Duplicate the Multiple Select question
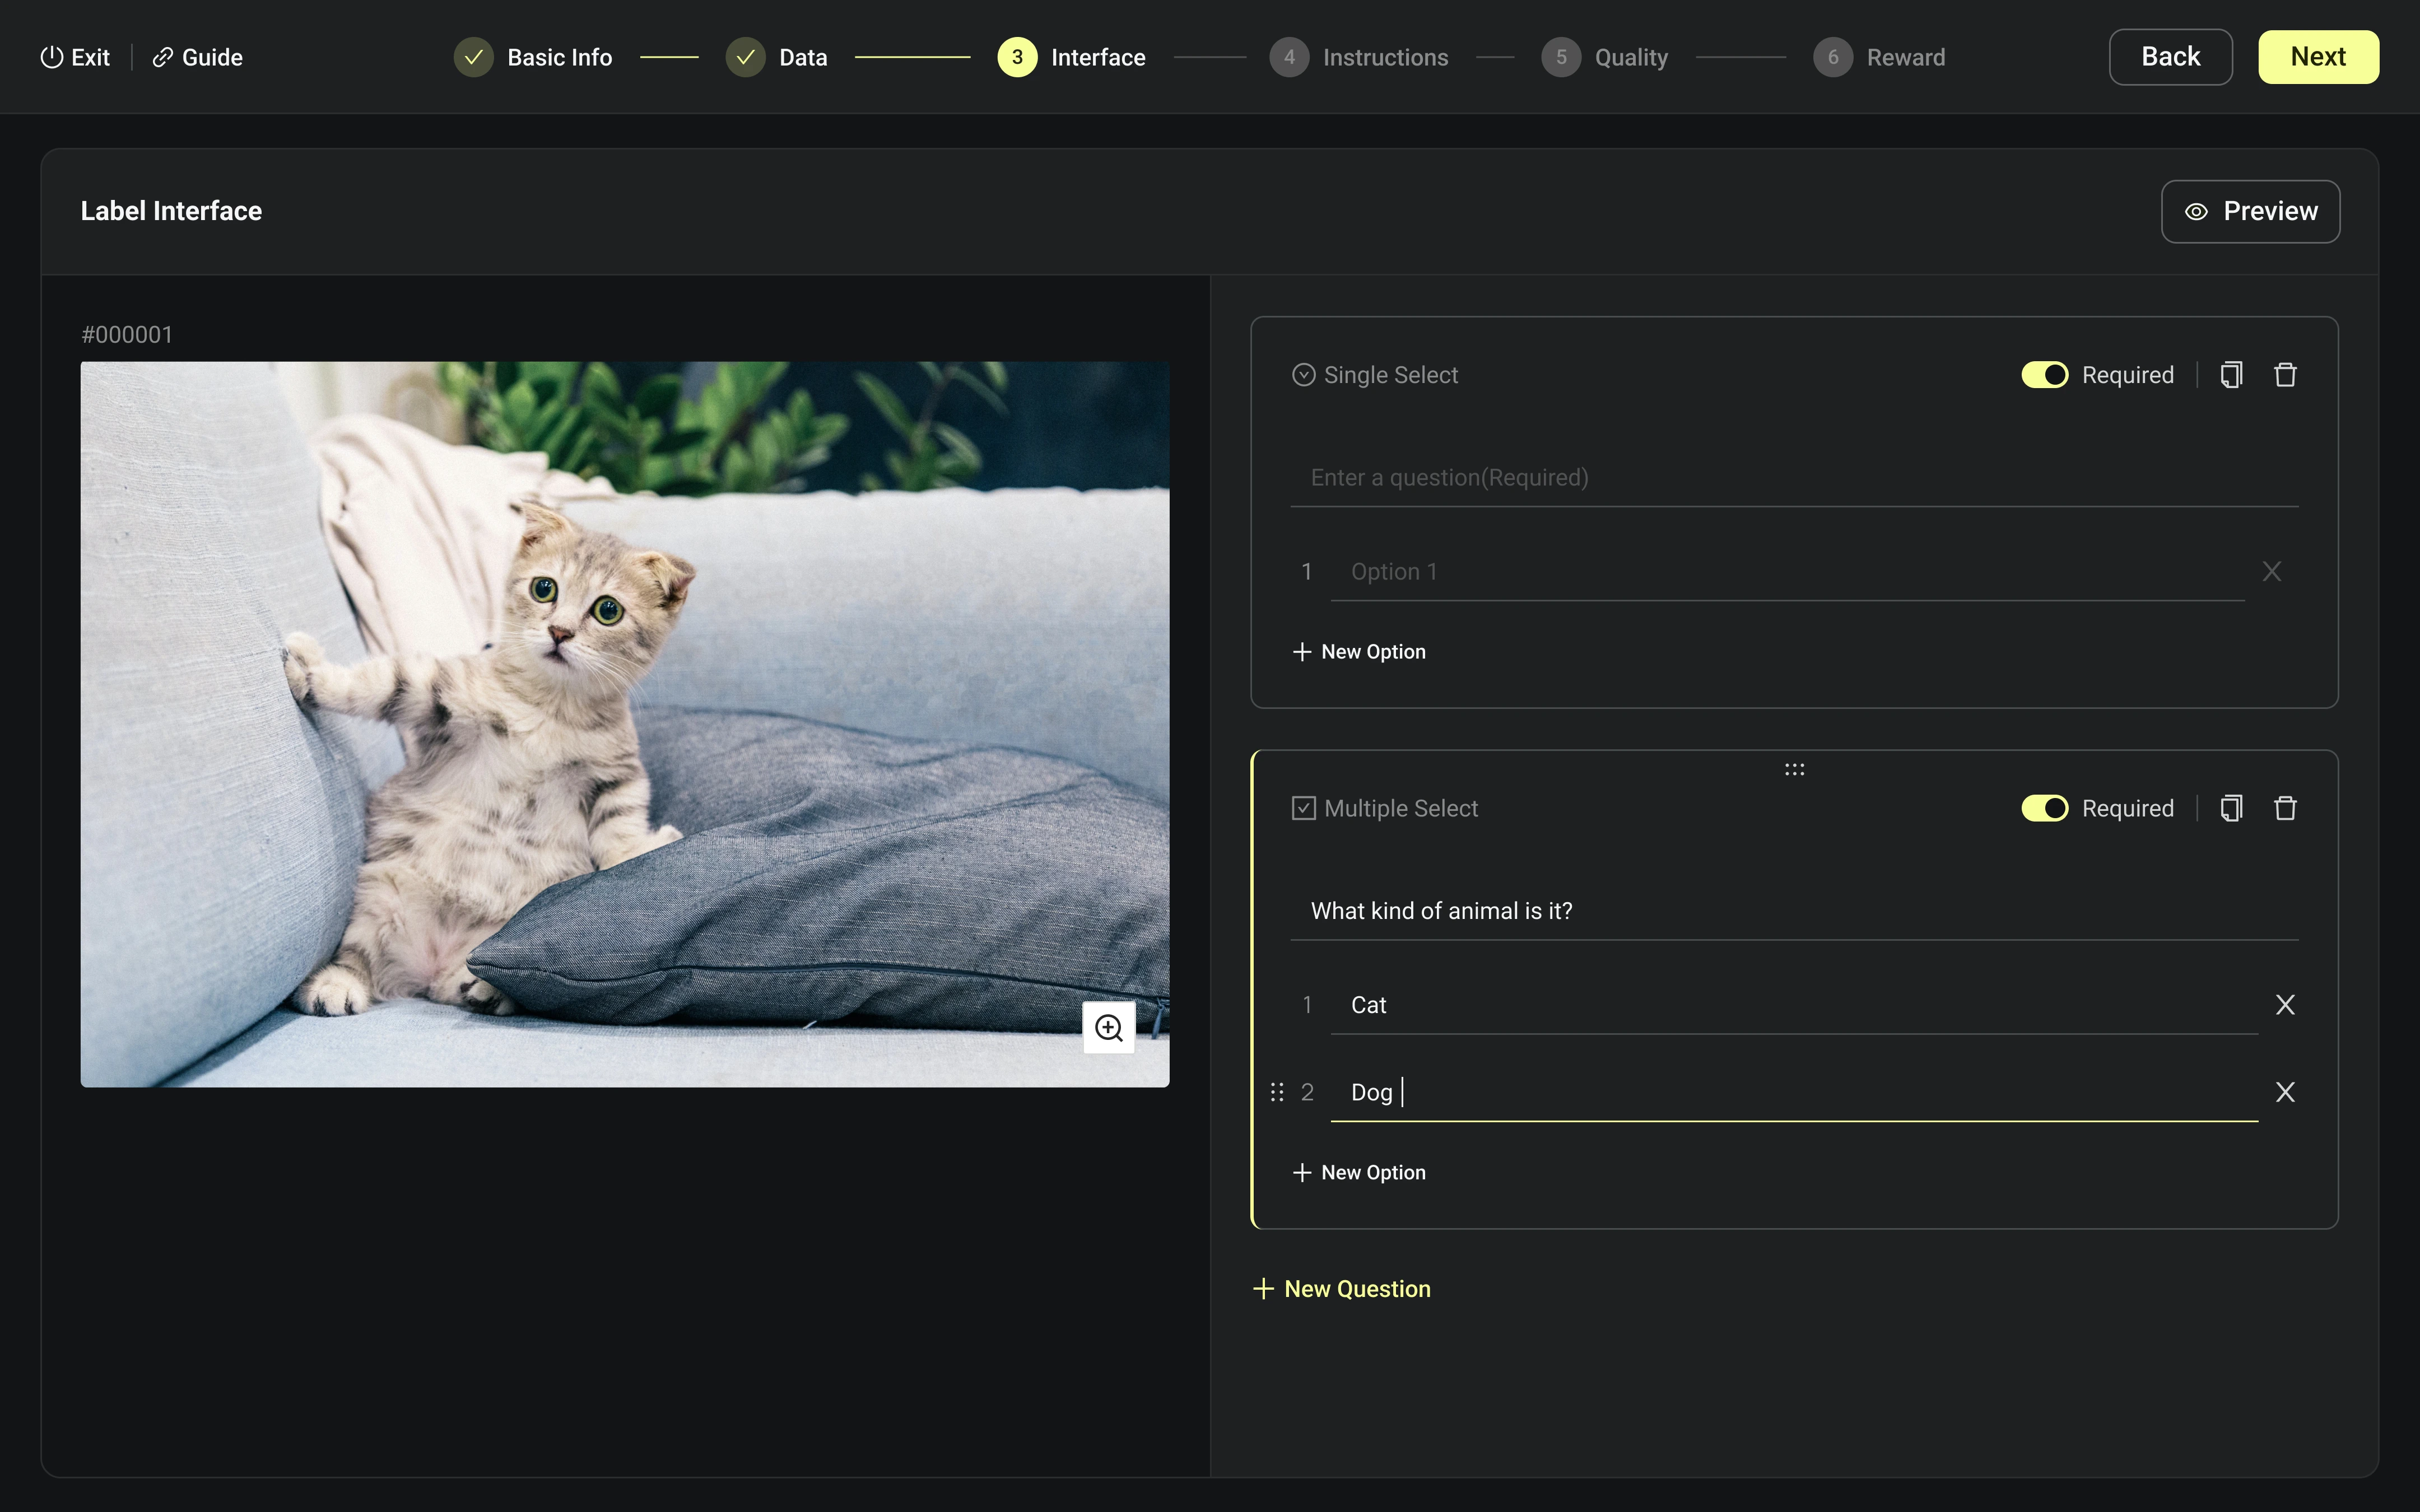The height and width of the screenshot is (1512, 2420). pyautogui.click(x=2231, y=808)
